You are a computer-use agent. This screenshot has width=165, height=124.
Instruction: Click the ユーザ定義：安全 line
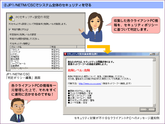tap(77, 103)
